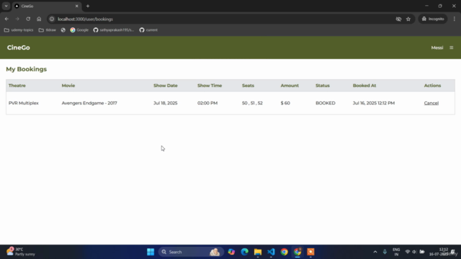This screenshot has height=259, width=461.
Task: Click the Show Time column header
Action: (x=210, y=86)
